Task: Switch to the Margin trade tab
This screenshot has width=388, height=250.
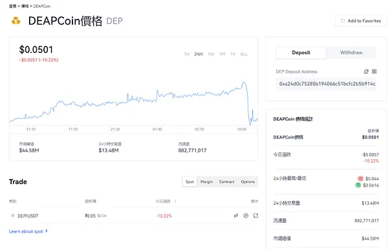Action: 207,182
